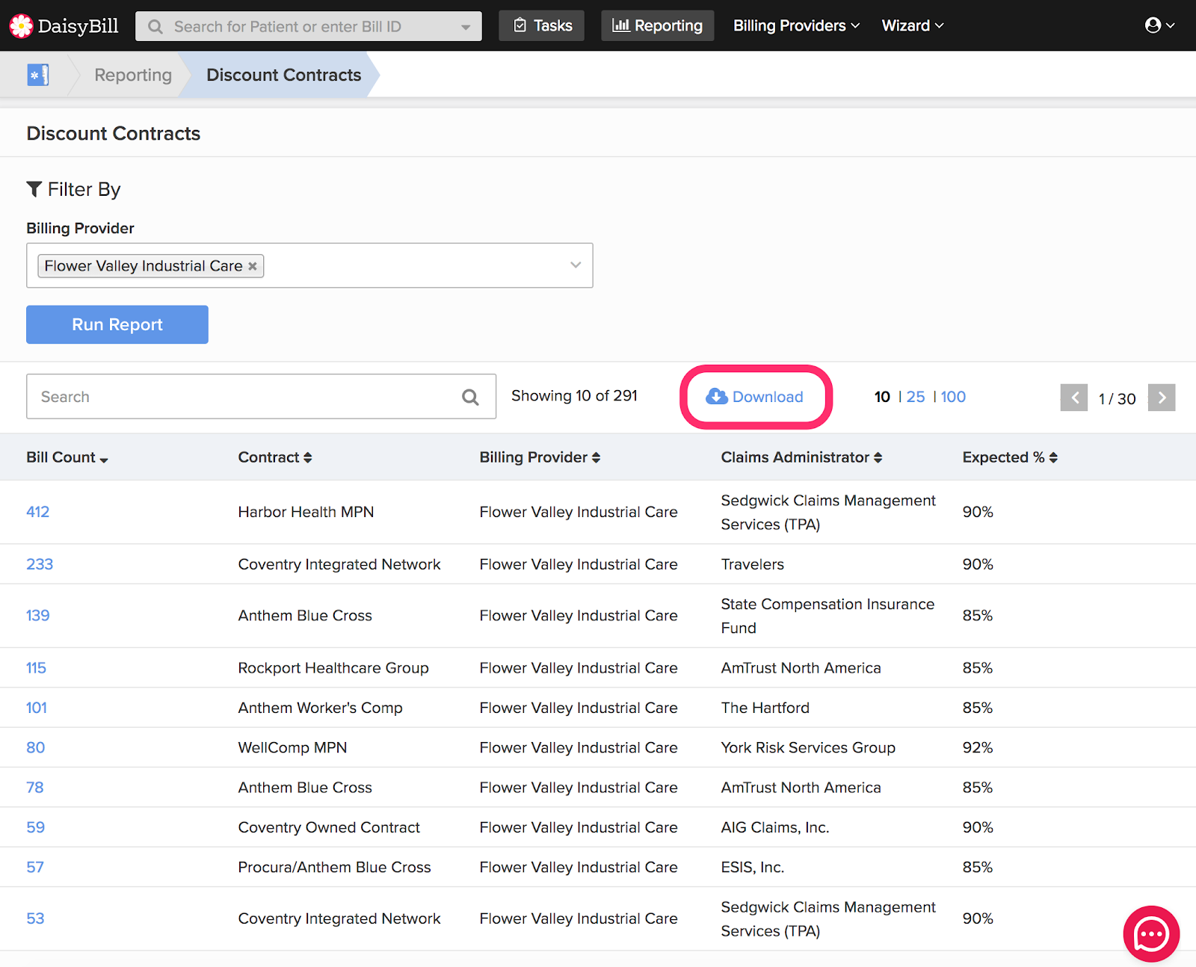
Task: Go to next page arrow
Action: pos(1162,398)
